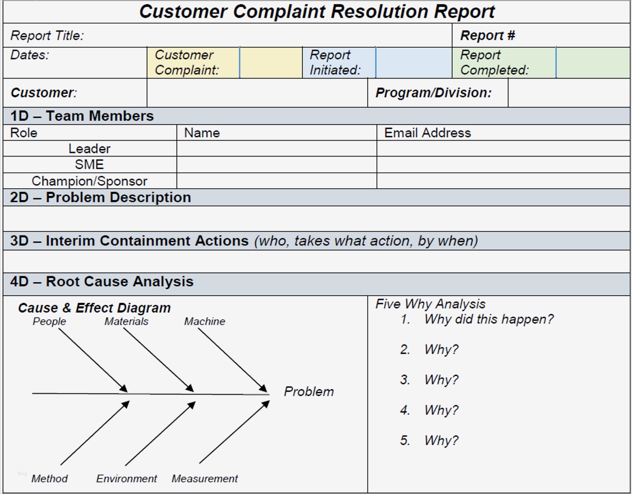Click the Five Why Analysis heading

click(430, 303)
